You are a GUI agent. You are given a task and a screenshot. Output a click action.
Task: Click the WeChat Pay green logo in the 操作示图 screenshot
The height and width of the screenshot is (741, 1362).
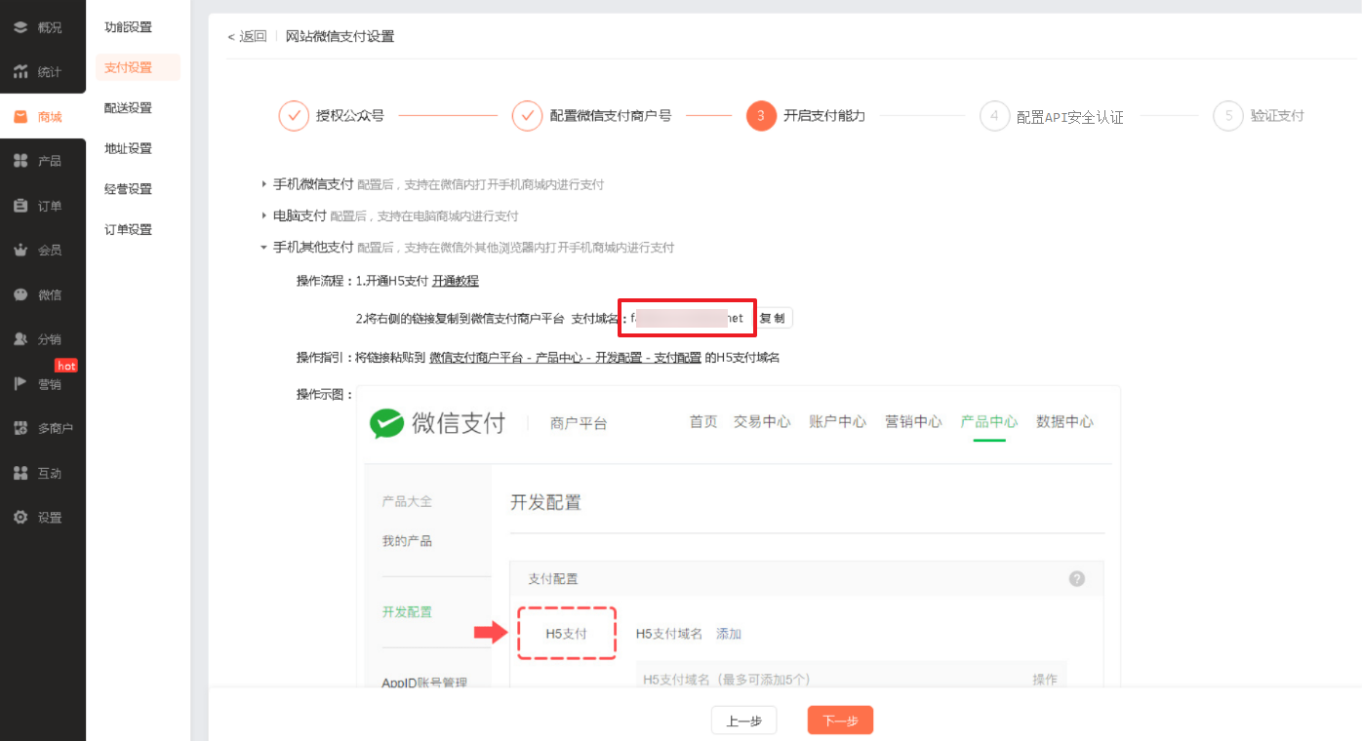tap(387, 423)
